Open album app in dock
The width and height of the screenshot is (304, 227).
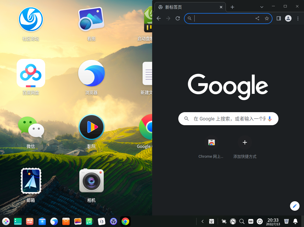coord(78,221)
